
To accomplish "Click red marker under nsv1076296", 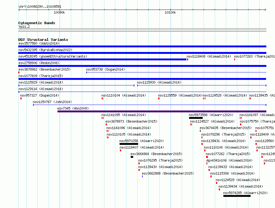I will (x=202, y=137).
